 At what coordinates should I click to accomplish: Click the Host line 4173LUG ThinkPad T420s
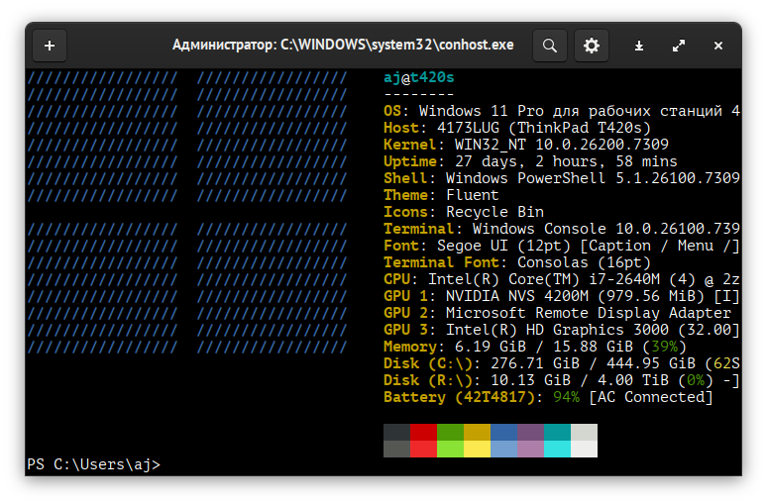click(517, 128)
